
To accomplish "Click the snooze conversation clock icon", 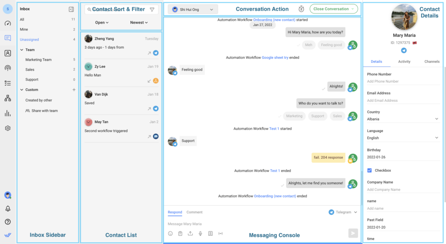I will [x=301, y=9].
